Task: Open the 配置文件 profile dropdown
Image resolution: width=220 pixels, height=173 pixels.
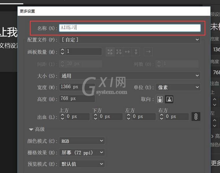Action: coord(130,40)
